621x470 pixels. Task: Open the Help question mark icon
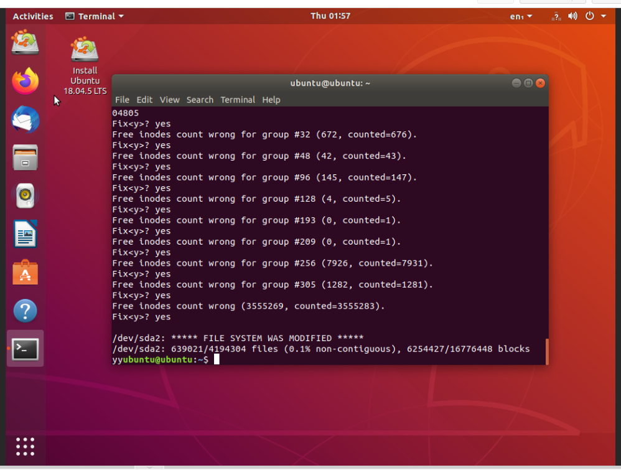click(x=26, y=311)
